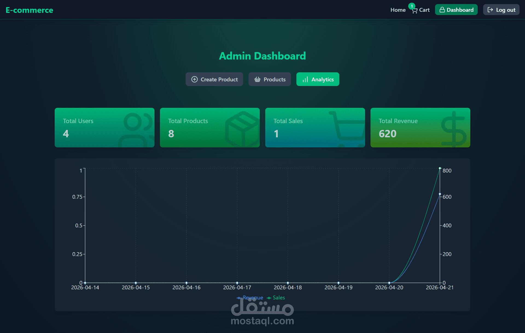Open the Create Product tab

pyautogui.click(x=214, y=79)
